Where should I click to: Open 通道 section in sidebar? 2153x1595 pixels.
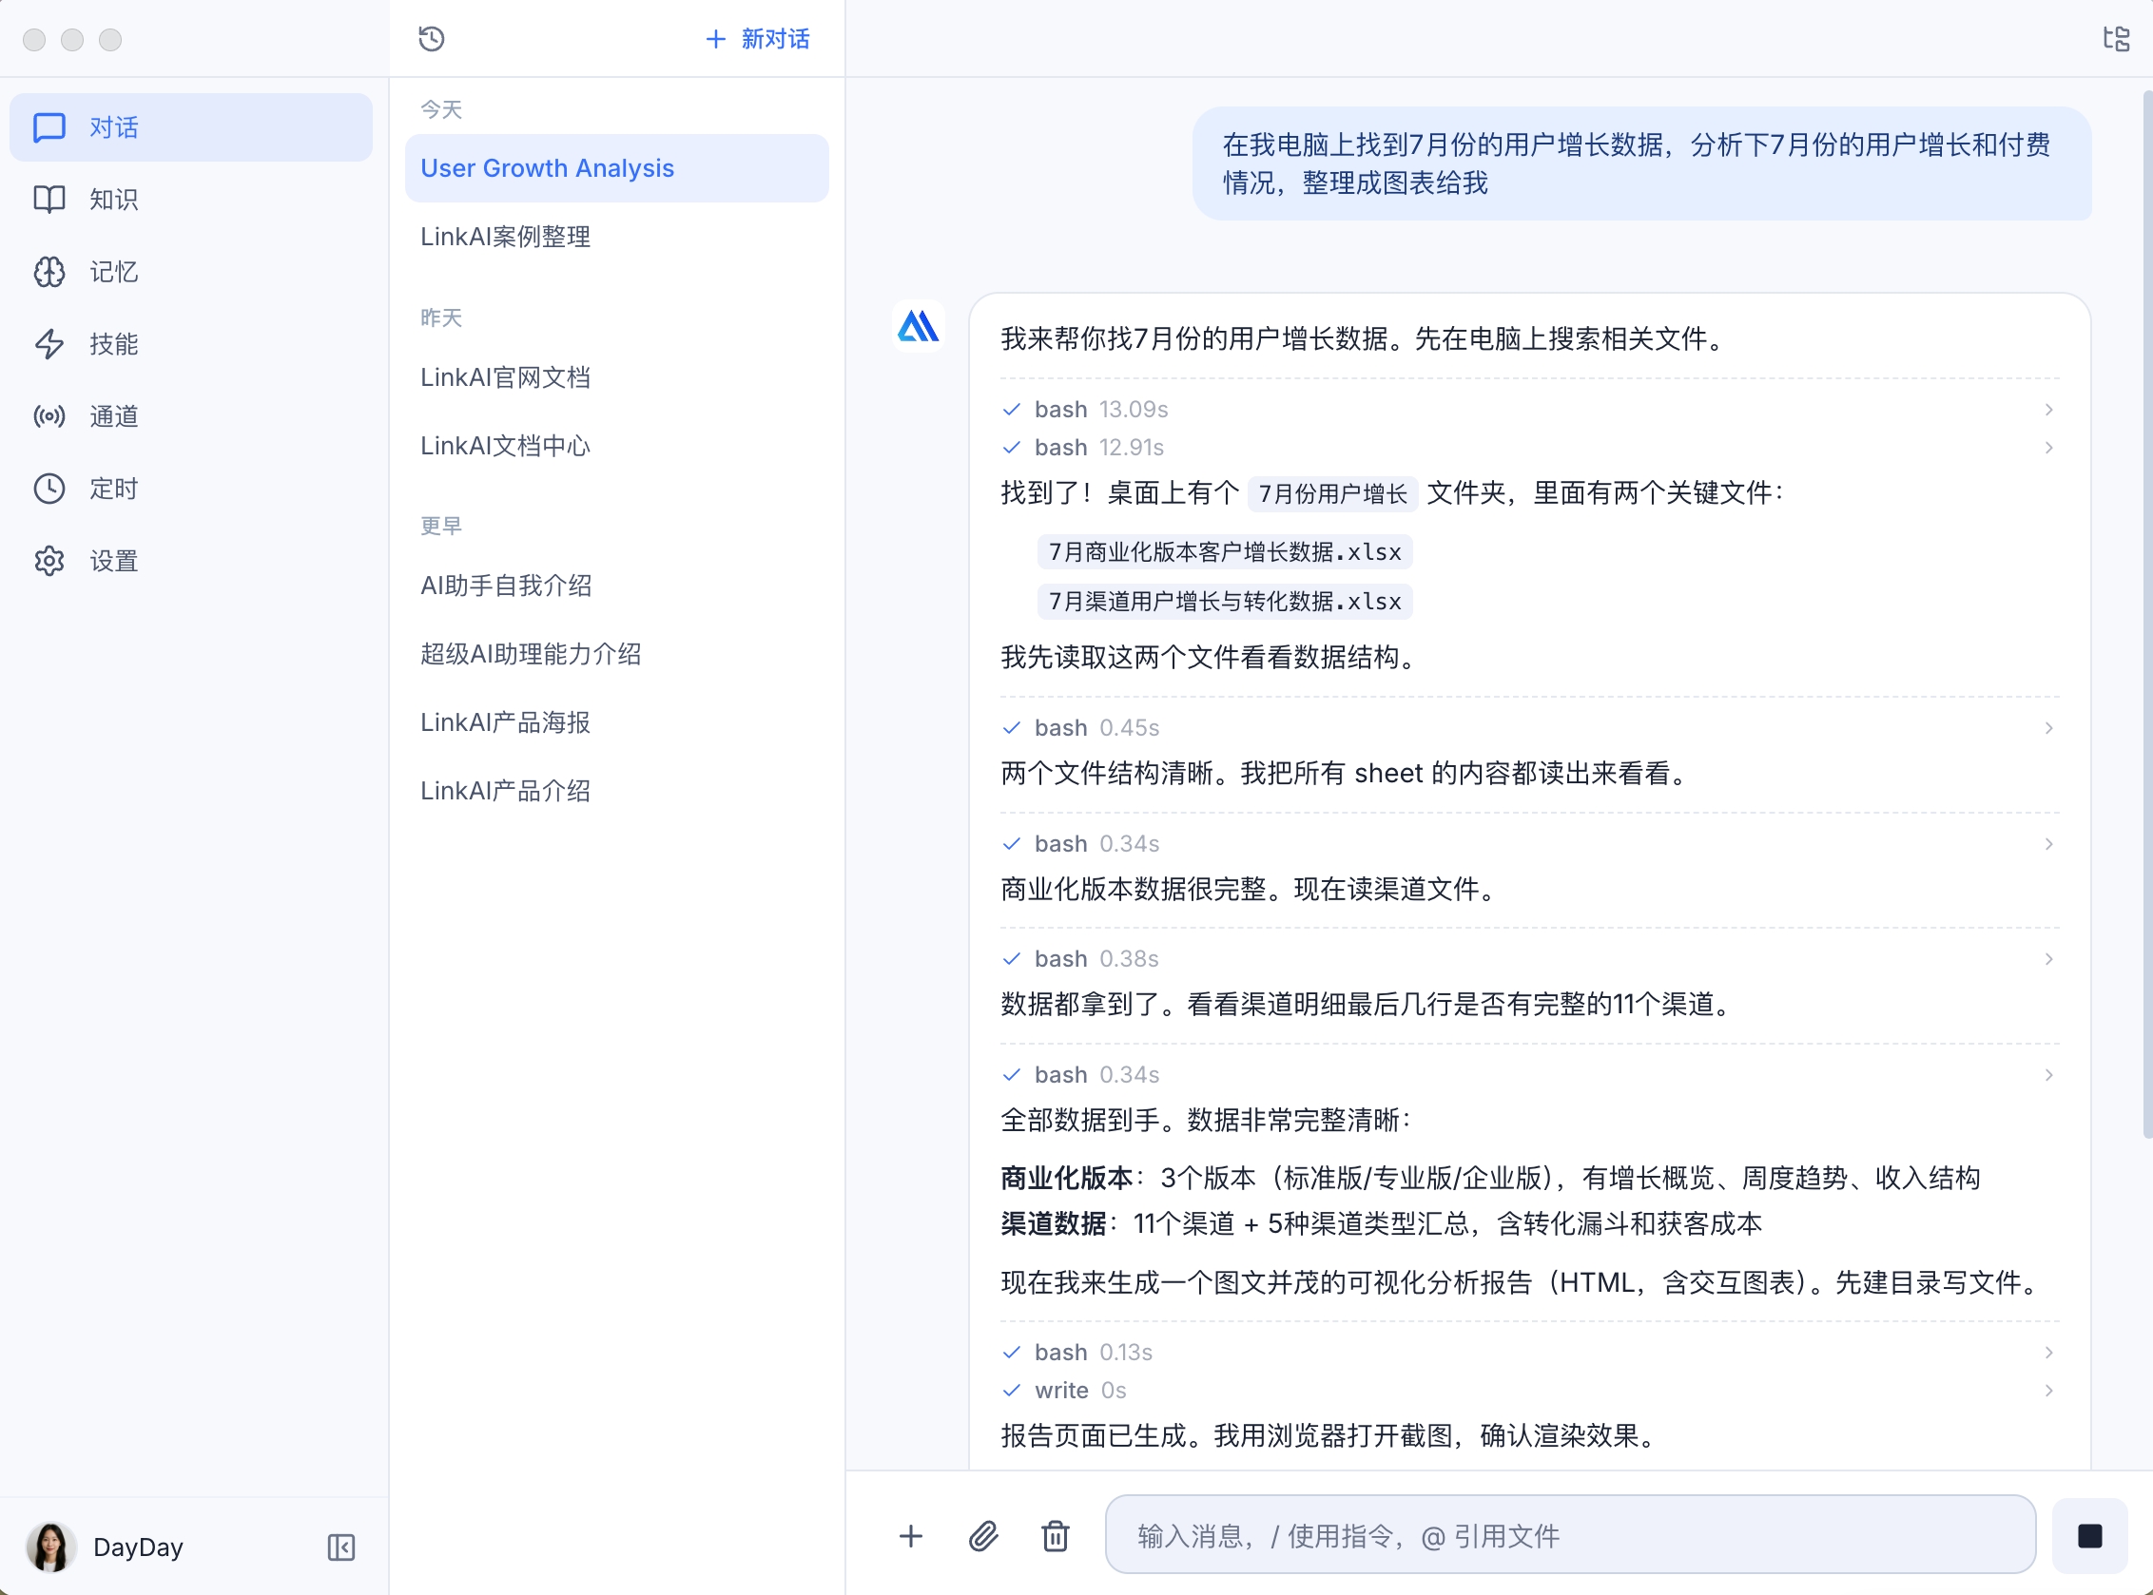[x=190, y=416]
